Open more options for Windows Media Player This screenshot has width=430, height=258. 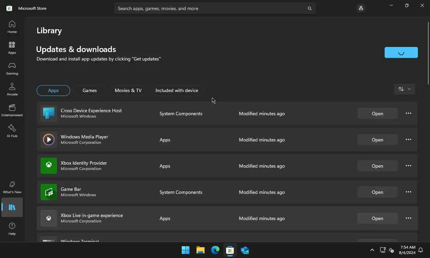coord(408,140)
